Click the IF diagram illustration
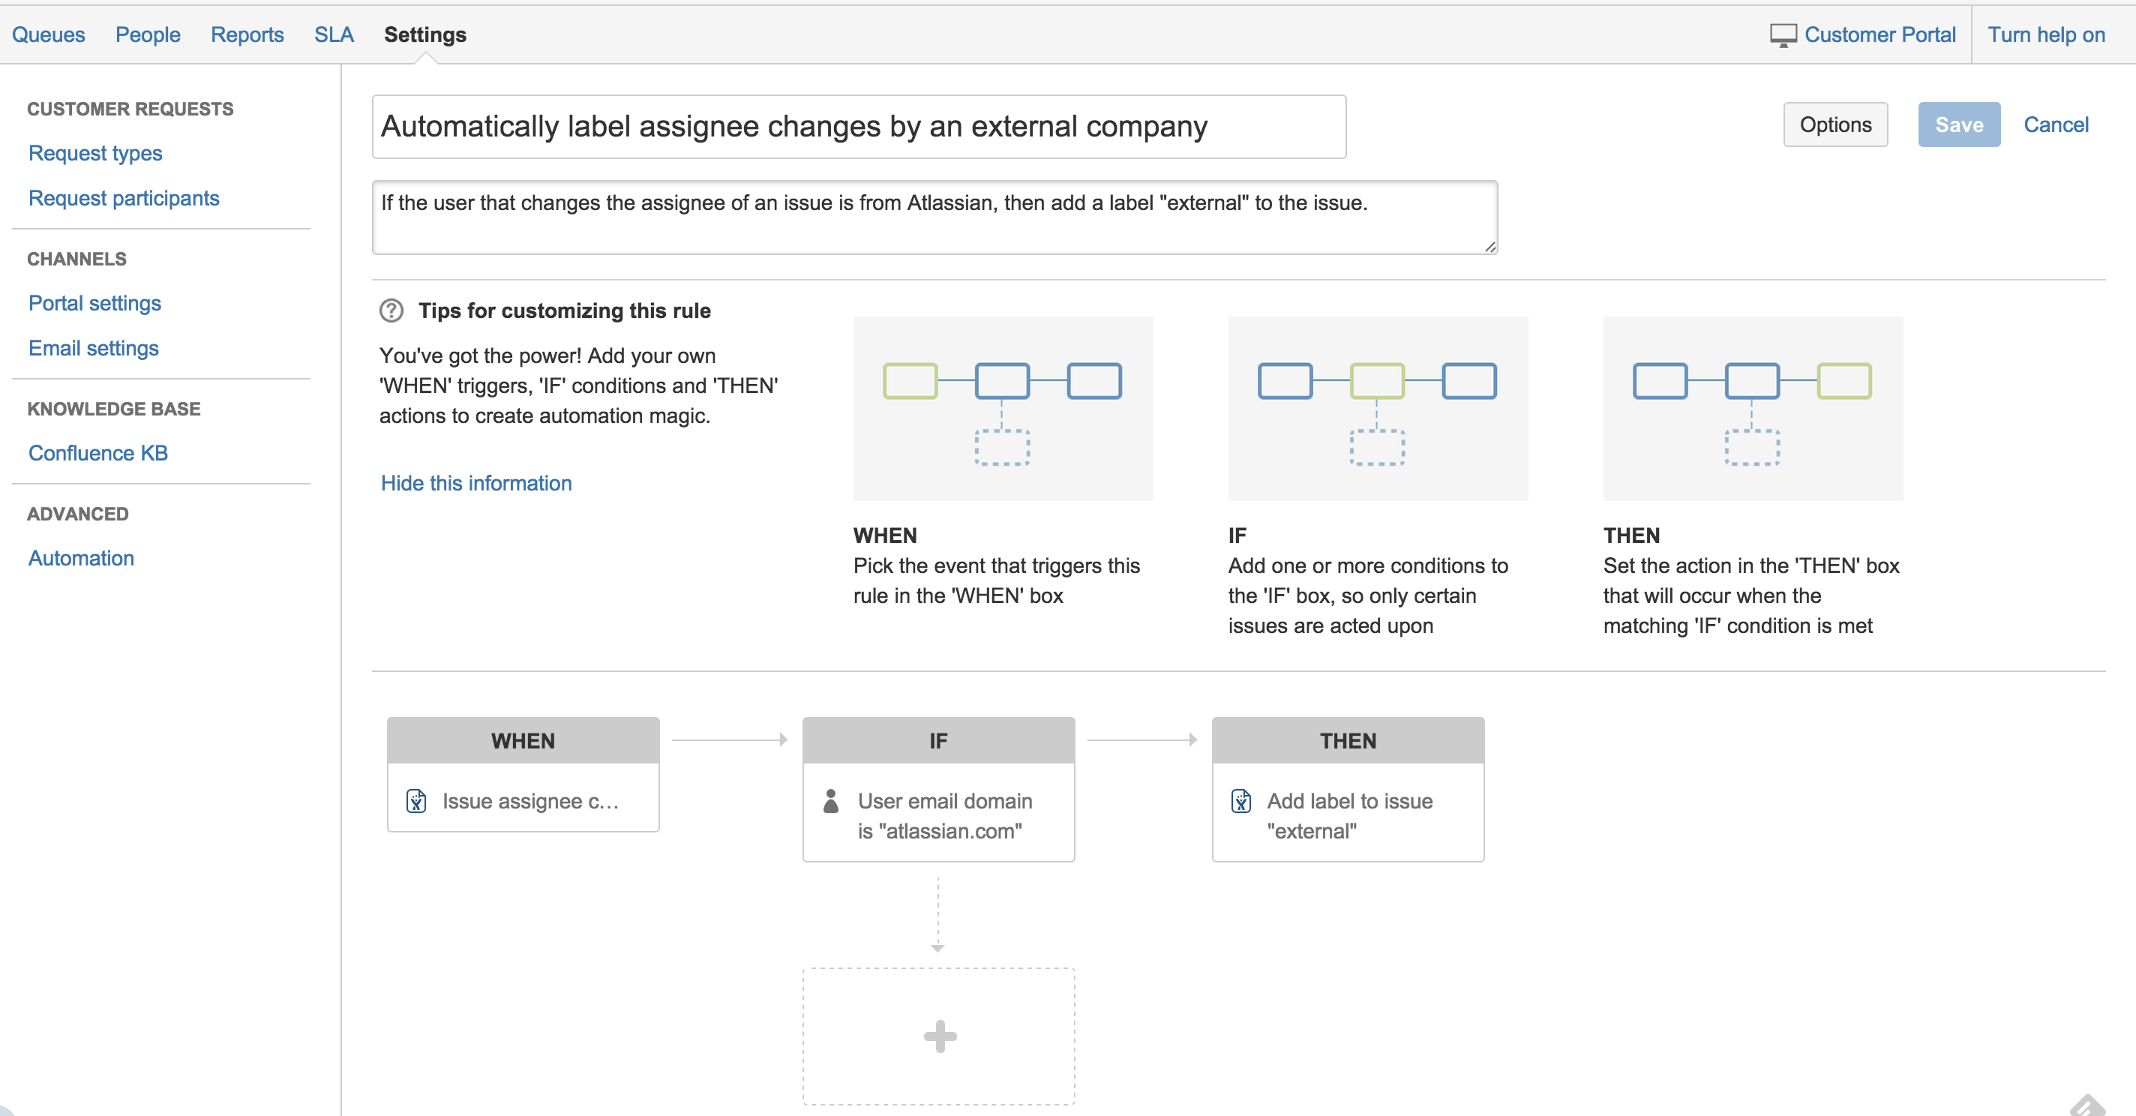The width and height of the screenshot is (2136, 1116). 1377,409
